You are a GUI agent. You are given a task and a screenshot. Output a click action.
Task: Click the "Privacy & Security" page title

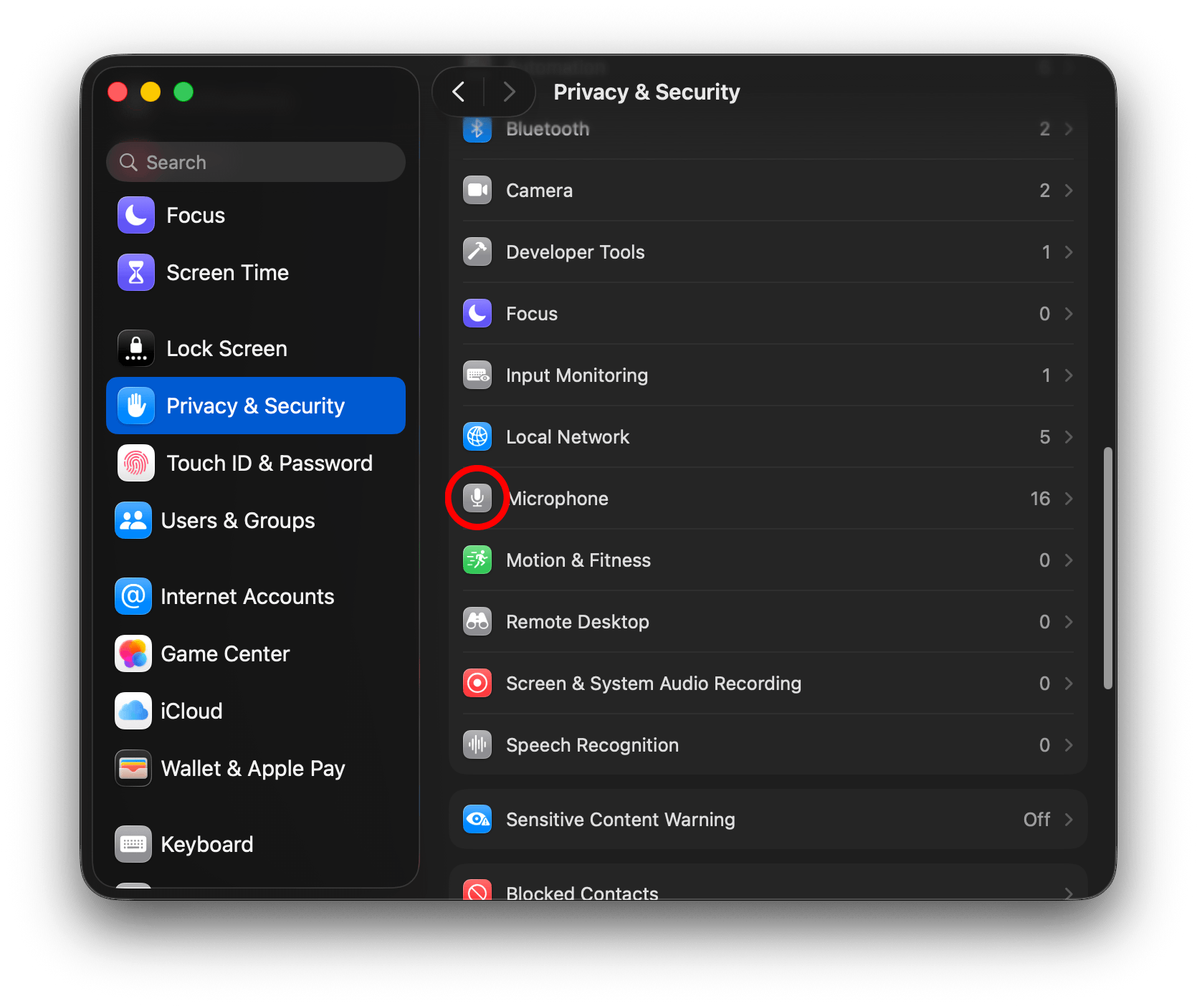[x=647, y=92]
